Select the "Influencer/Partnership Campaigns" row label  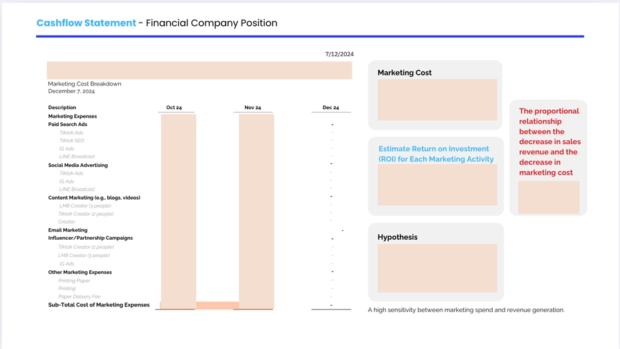90,238
